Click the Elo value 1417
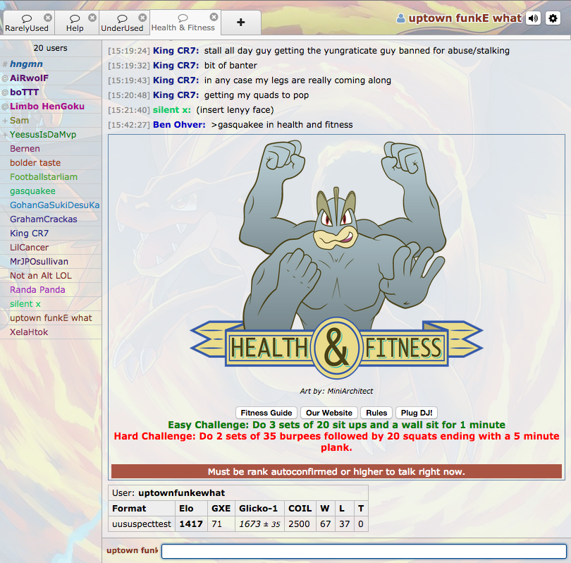This screenshot has height=563, width=571. pyautogui.click(x=191, y=524)
